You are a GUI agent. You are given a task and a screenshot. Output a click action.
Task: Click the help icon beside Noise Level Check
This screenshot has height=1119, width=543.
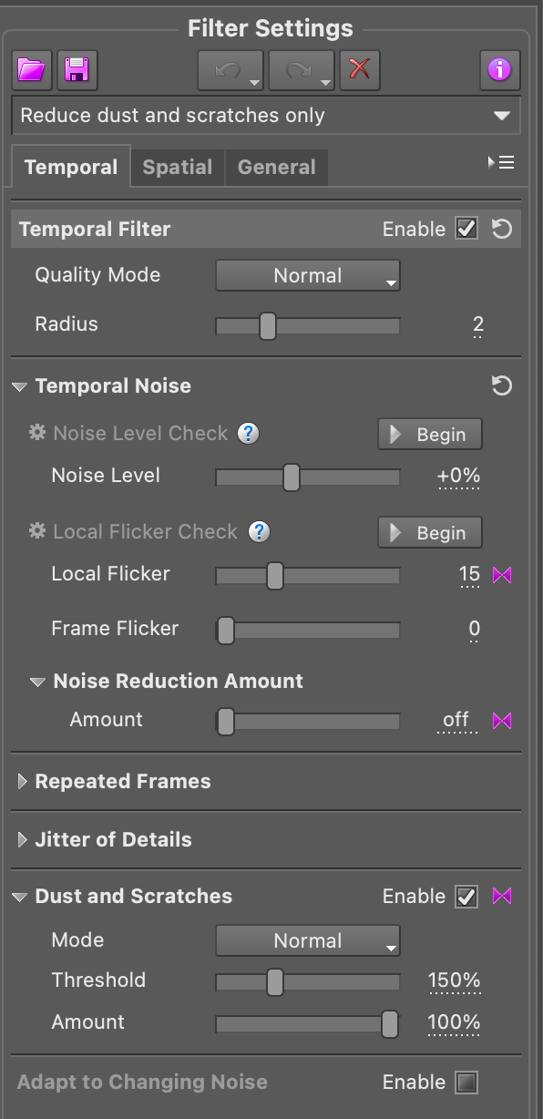tap(249, 434)
